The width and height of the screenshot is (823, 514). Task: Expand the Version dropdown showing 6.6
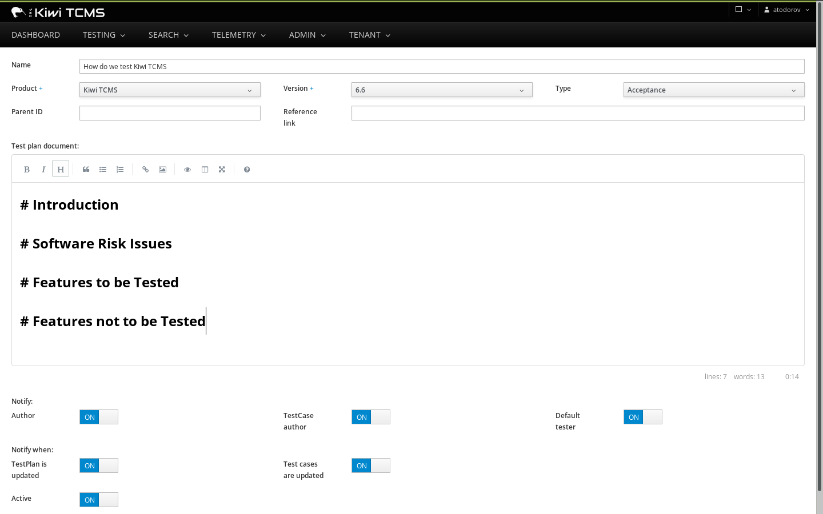(x=442, y=90)
